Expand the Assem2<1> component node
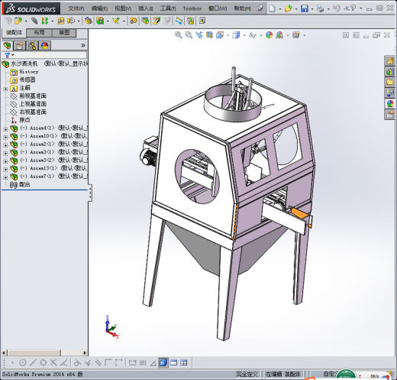Screen dimensions: 397x380 [x=5, y=145]
